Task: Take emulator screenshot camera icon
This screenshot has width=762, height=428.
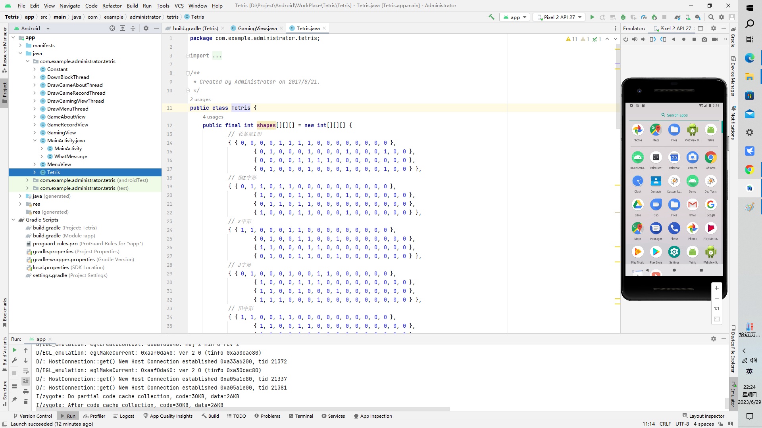Action: [x=704, y=39]
